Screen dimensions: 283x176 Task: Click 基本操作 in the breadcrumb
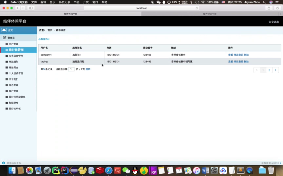pyautogui.click(x=61, y=30)
